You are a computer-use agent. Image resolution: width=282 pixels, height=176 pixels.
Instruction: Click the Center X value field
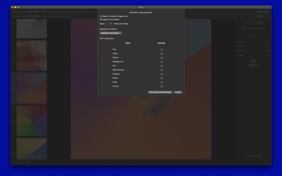click(x=267, y=42)
